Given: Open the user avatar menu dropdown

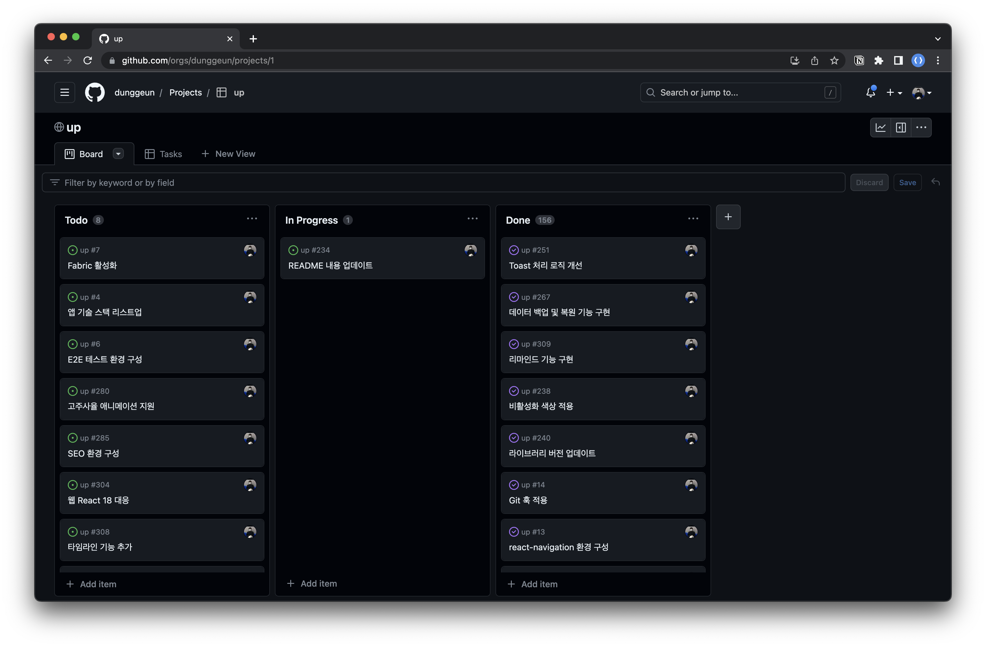Looking at the screenshot, I should 922,93.
